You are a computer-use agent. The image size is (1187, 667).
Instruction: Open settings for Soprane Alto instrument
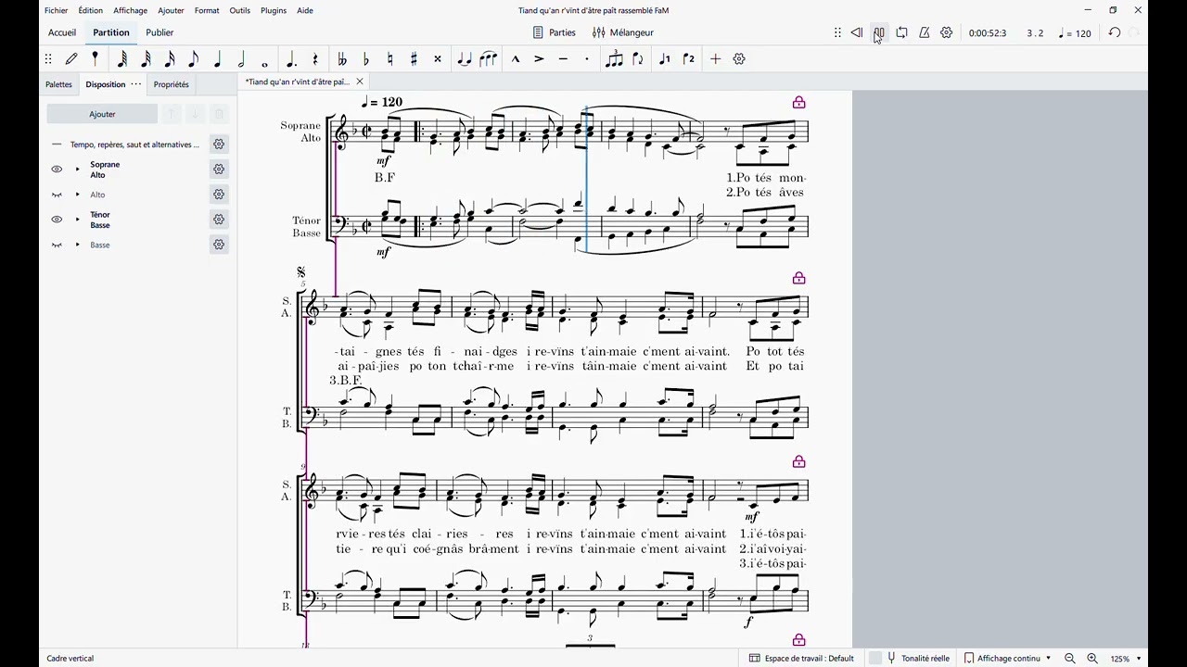[x=219, y=170]
